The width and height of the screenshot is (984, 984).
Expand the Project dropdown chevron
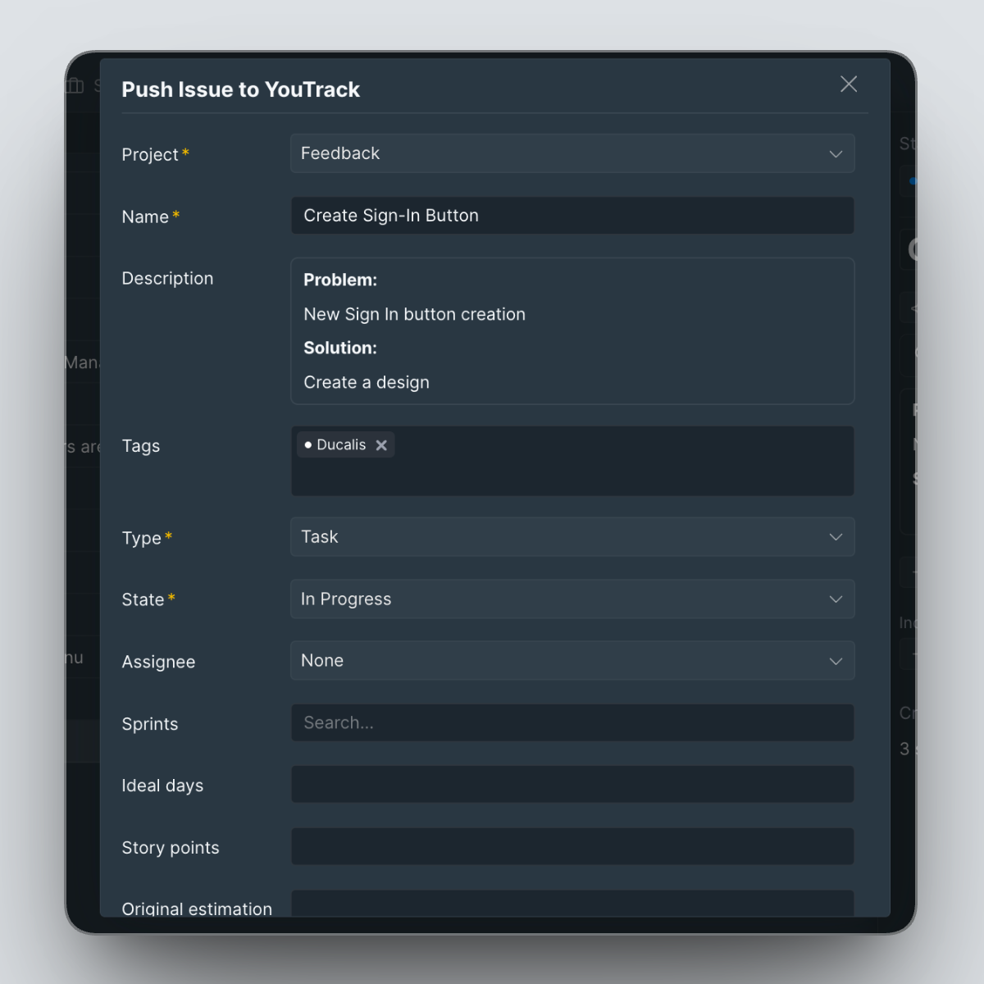click(836, 154)
